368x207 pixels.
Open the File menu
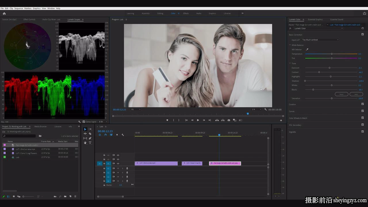[x=2, y=8]
